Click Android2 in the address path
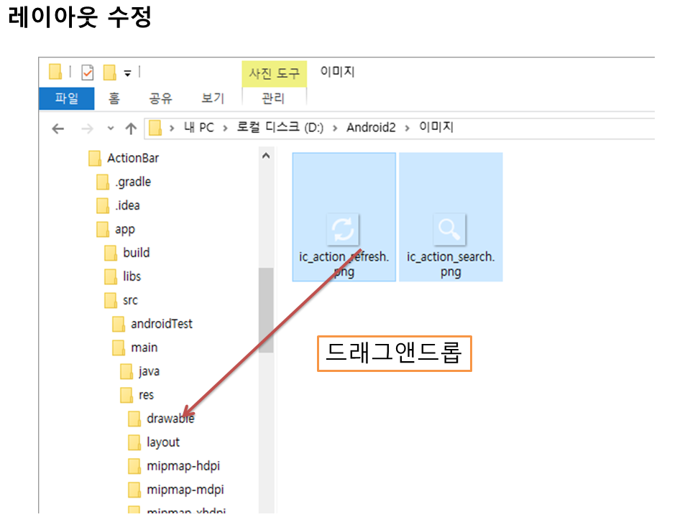Image resolution: width=690 pixels, height=517 pixels. click(370, 128)
